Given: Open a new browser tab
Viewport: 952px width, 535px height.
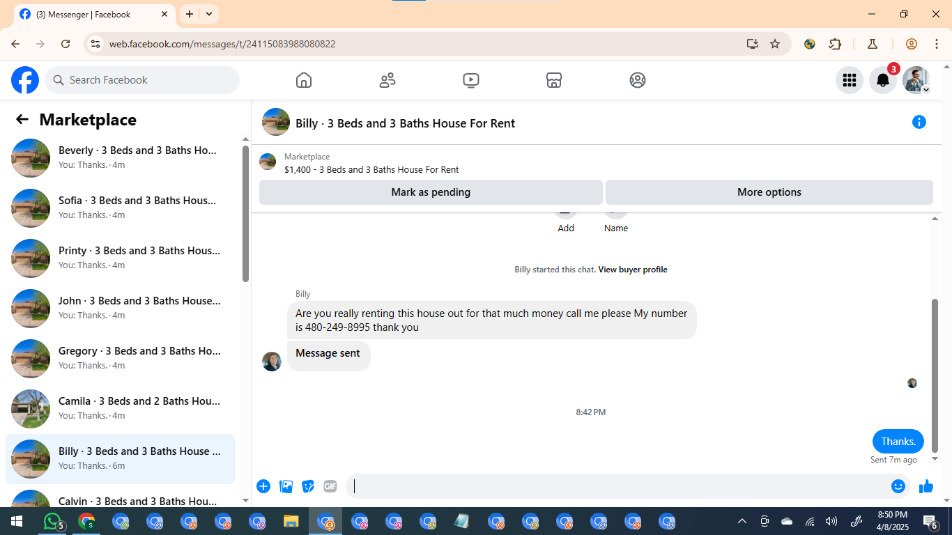Looking at the screenshot, I should point(190,14).
